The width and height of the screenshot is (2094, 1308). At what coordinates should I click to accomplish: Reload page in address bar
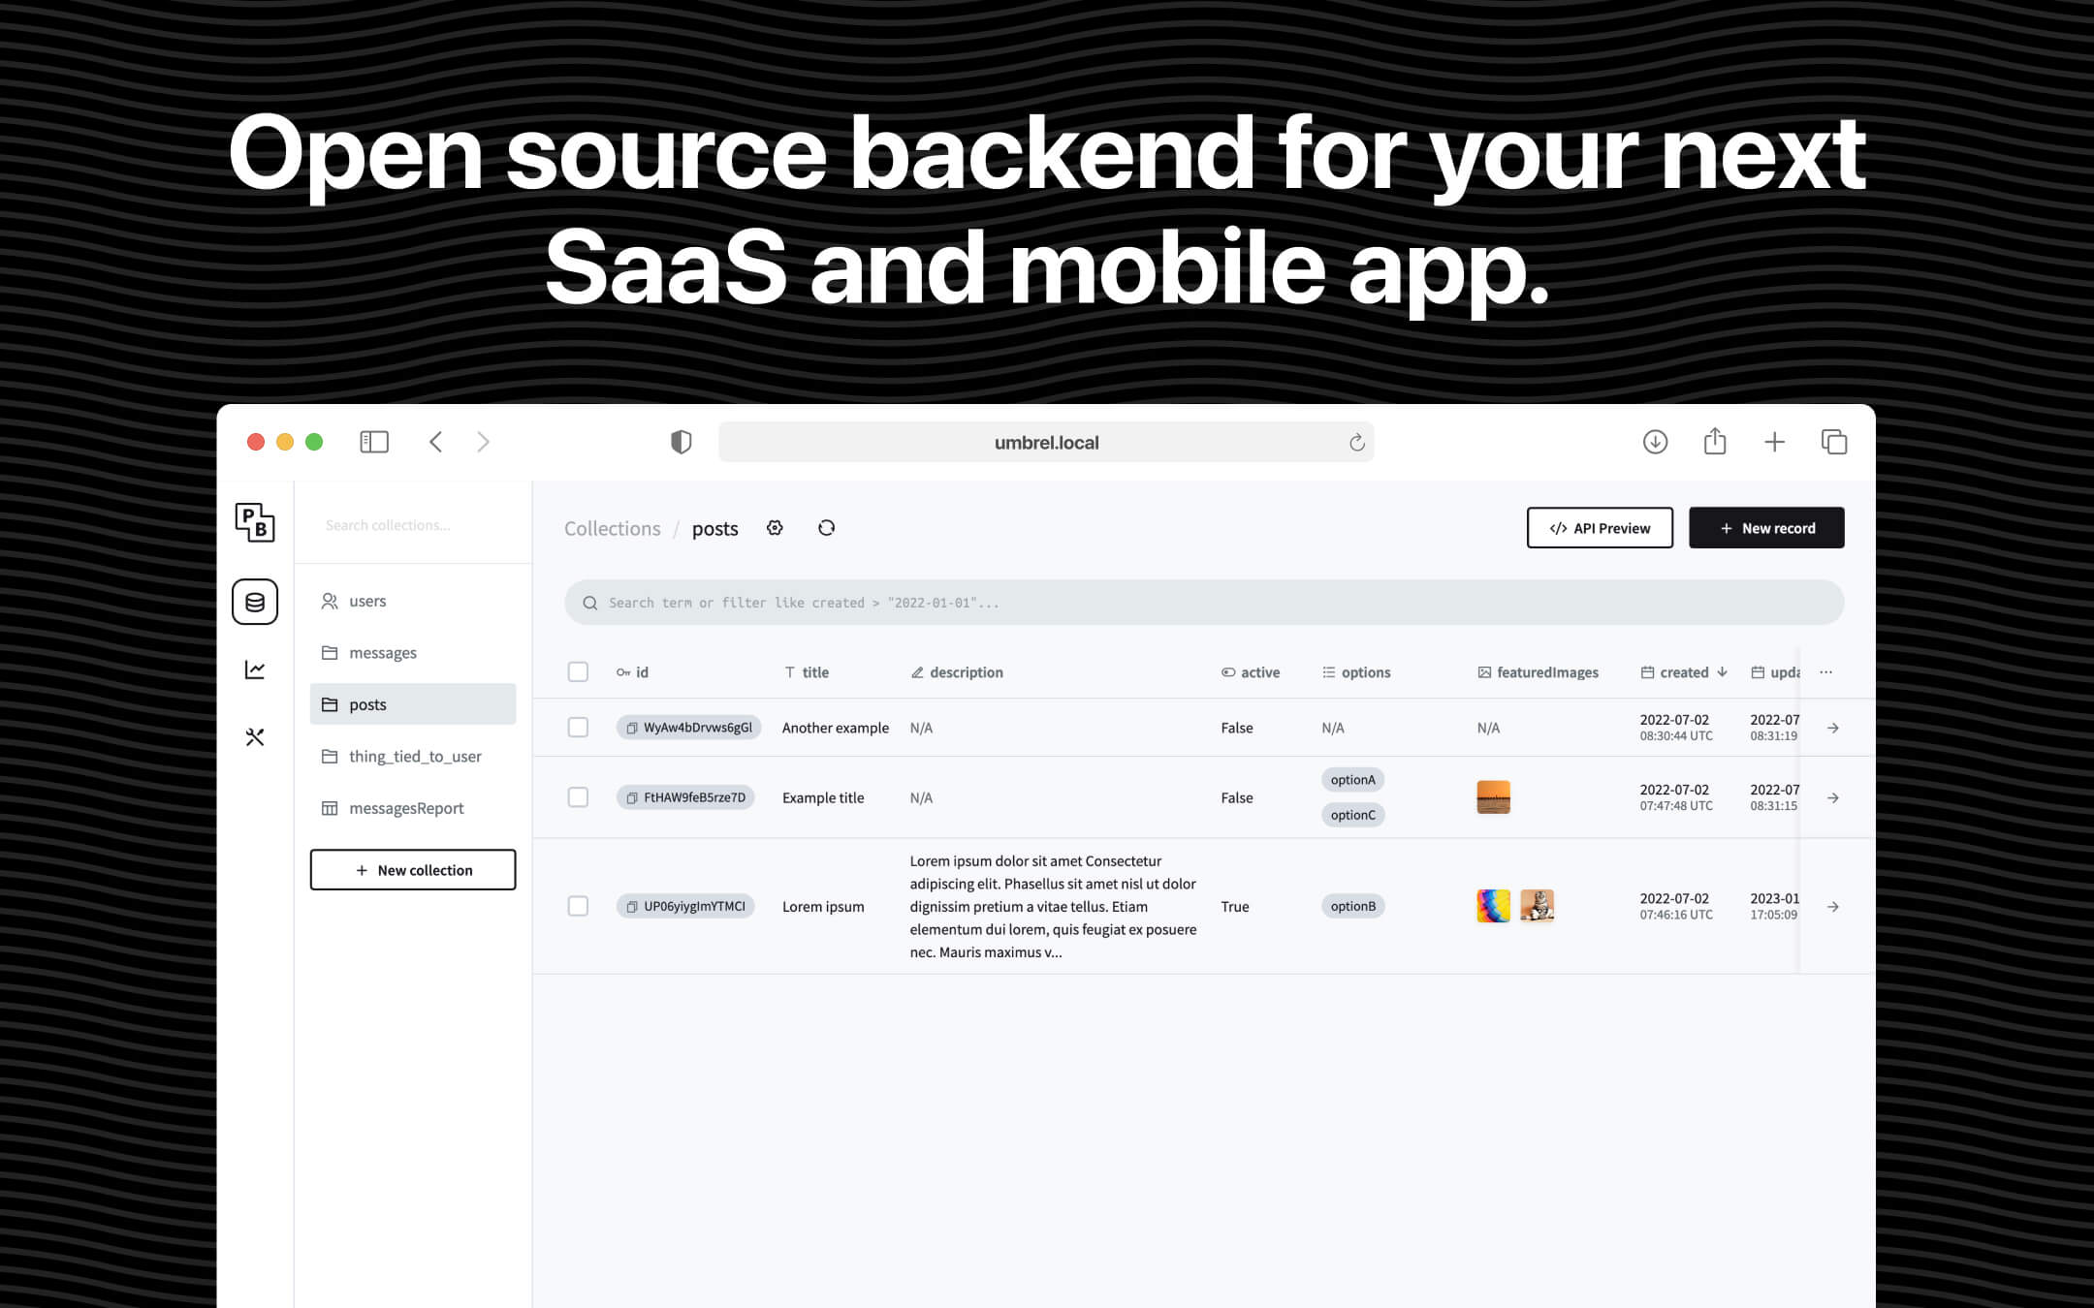(1356, 443)
